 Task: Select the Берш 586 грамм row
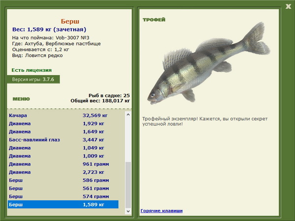[63, 180]
